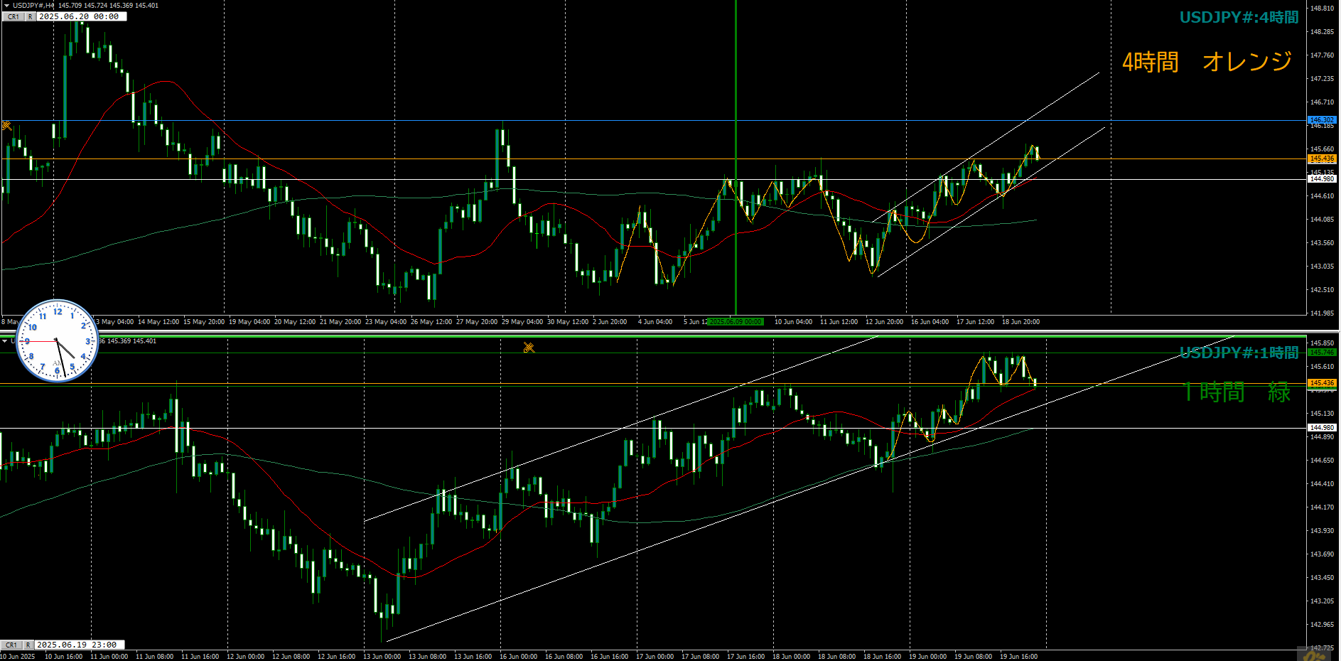The width and height of the screenshot is (1341, 661).
Task: Click the R button beside the 2025.06.19 date
Action: click(28, 645)
